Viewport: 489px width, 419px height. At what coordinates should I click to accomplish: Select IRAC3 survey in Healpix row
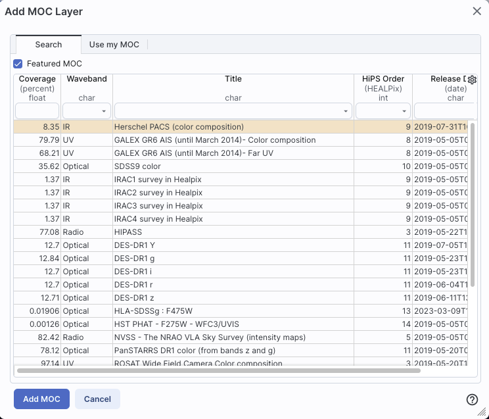tap(241, 206)
